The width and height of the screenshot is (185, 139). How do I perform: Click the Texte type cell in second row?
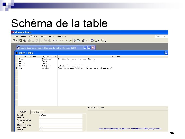(50, 61)
